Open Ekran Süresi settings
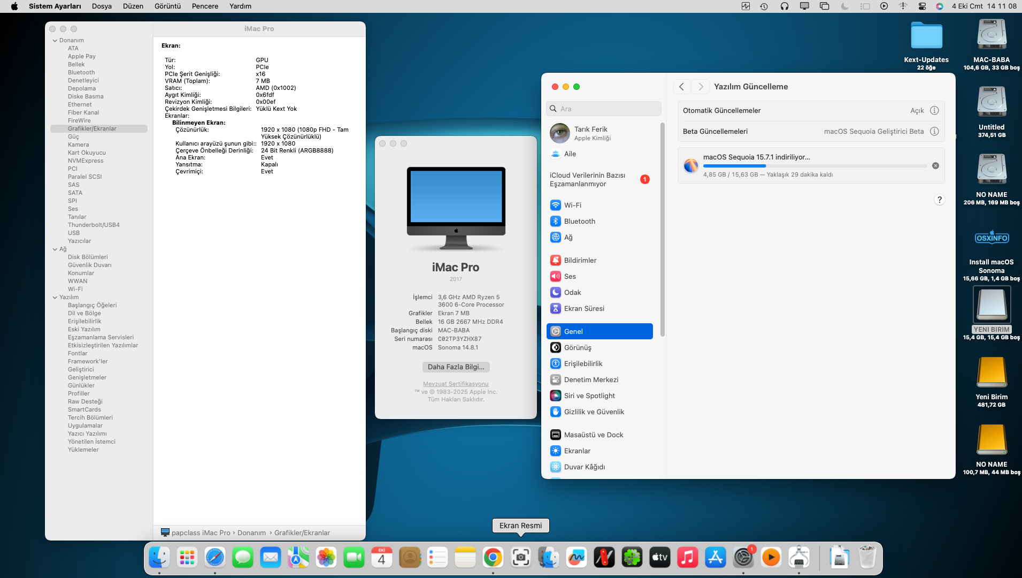Image resolution: width=1022 pixels, height=578 pixels. pyautogui.click(x=583, y=308)
